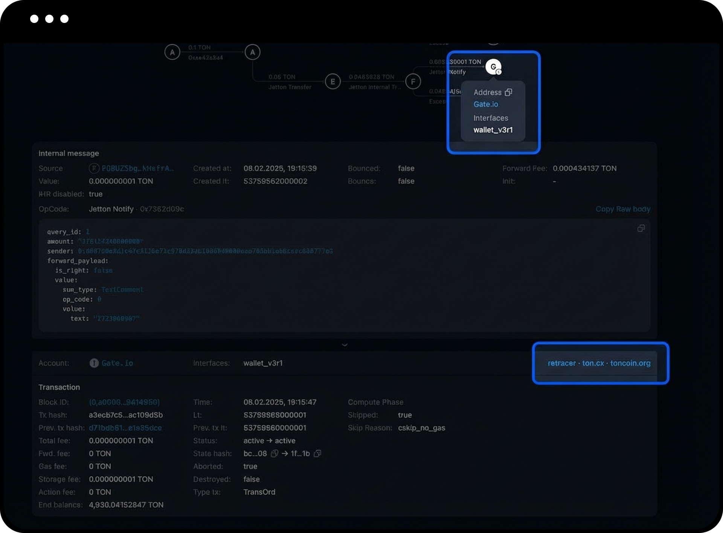The width and height of the screenshot is (723, 533).
Task: Open ton.cx explorer link
Action: click(x=593, y=363)
